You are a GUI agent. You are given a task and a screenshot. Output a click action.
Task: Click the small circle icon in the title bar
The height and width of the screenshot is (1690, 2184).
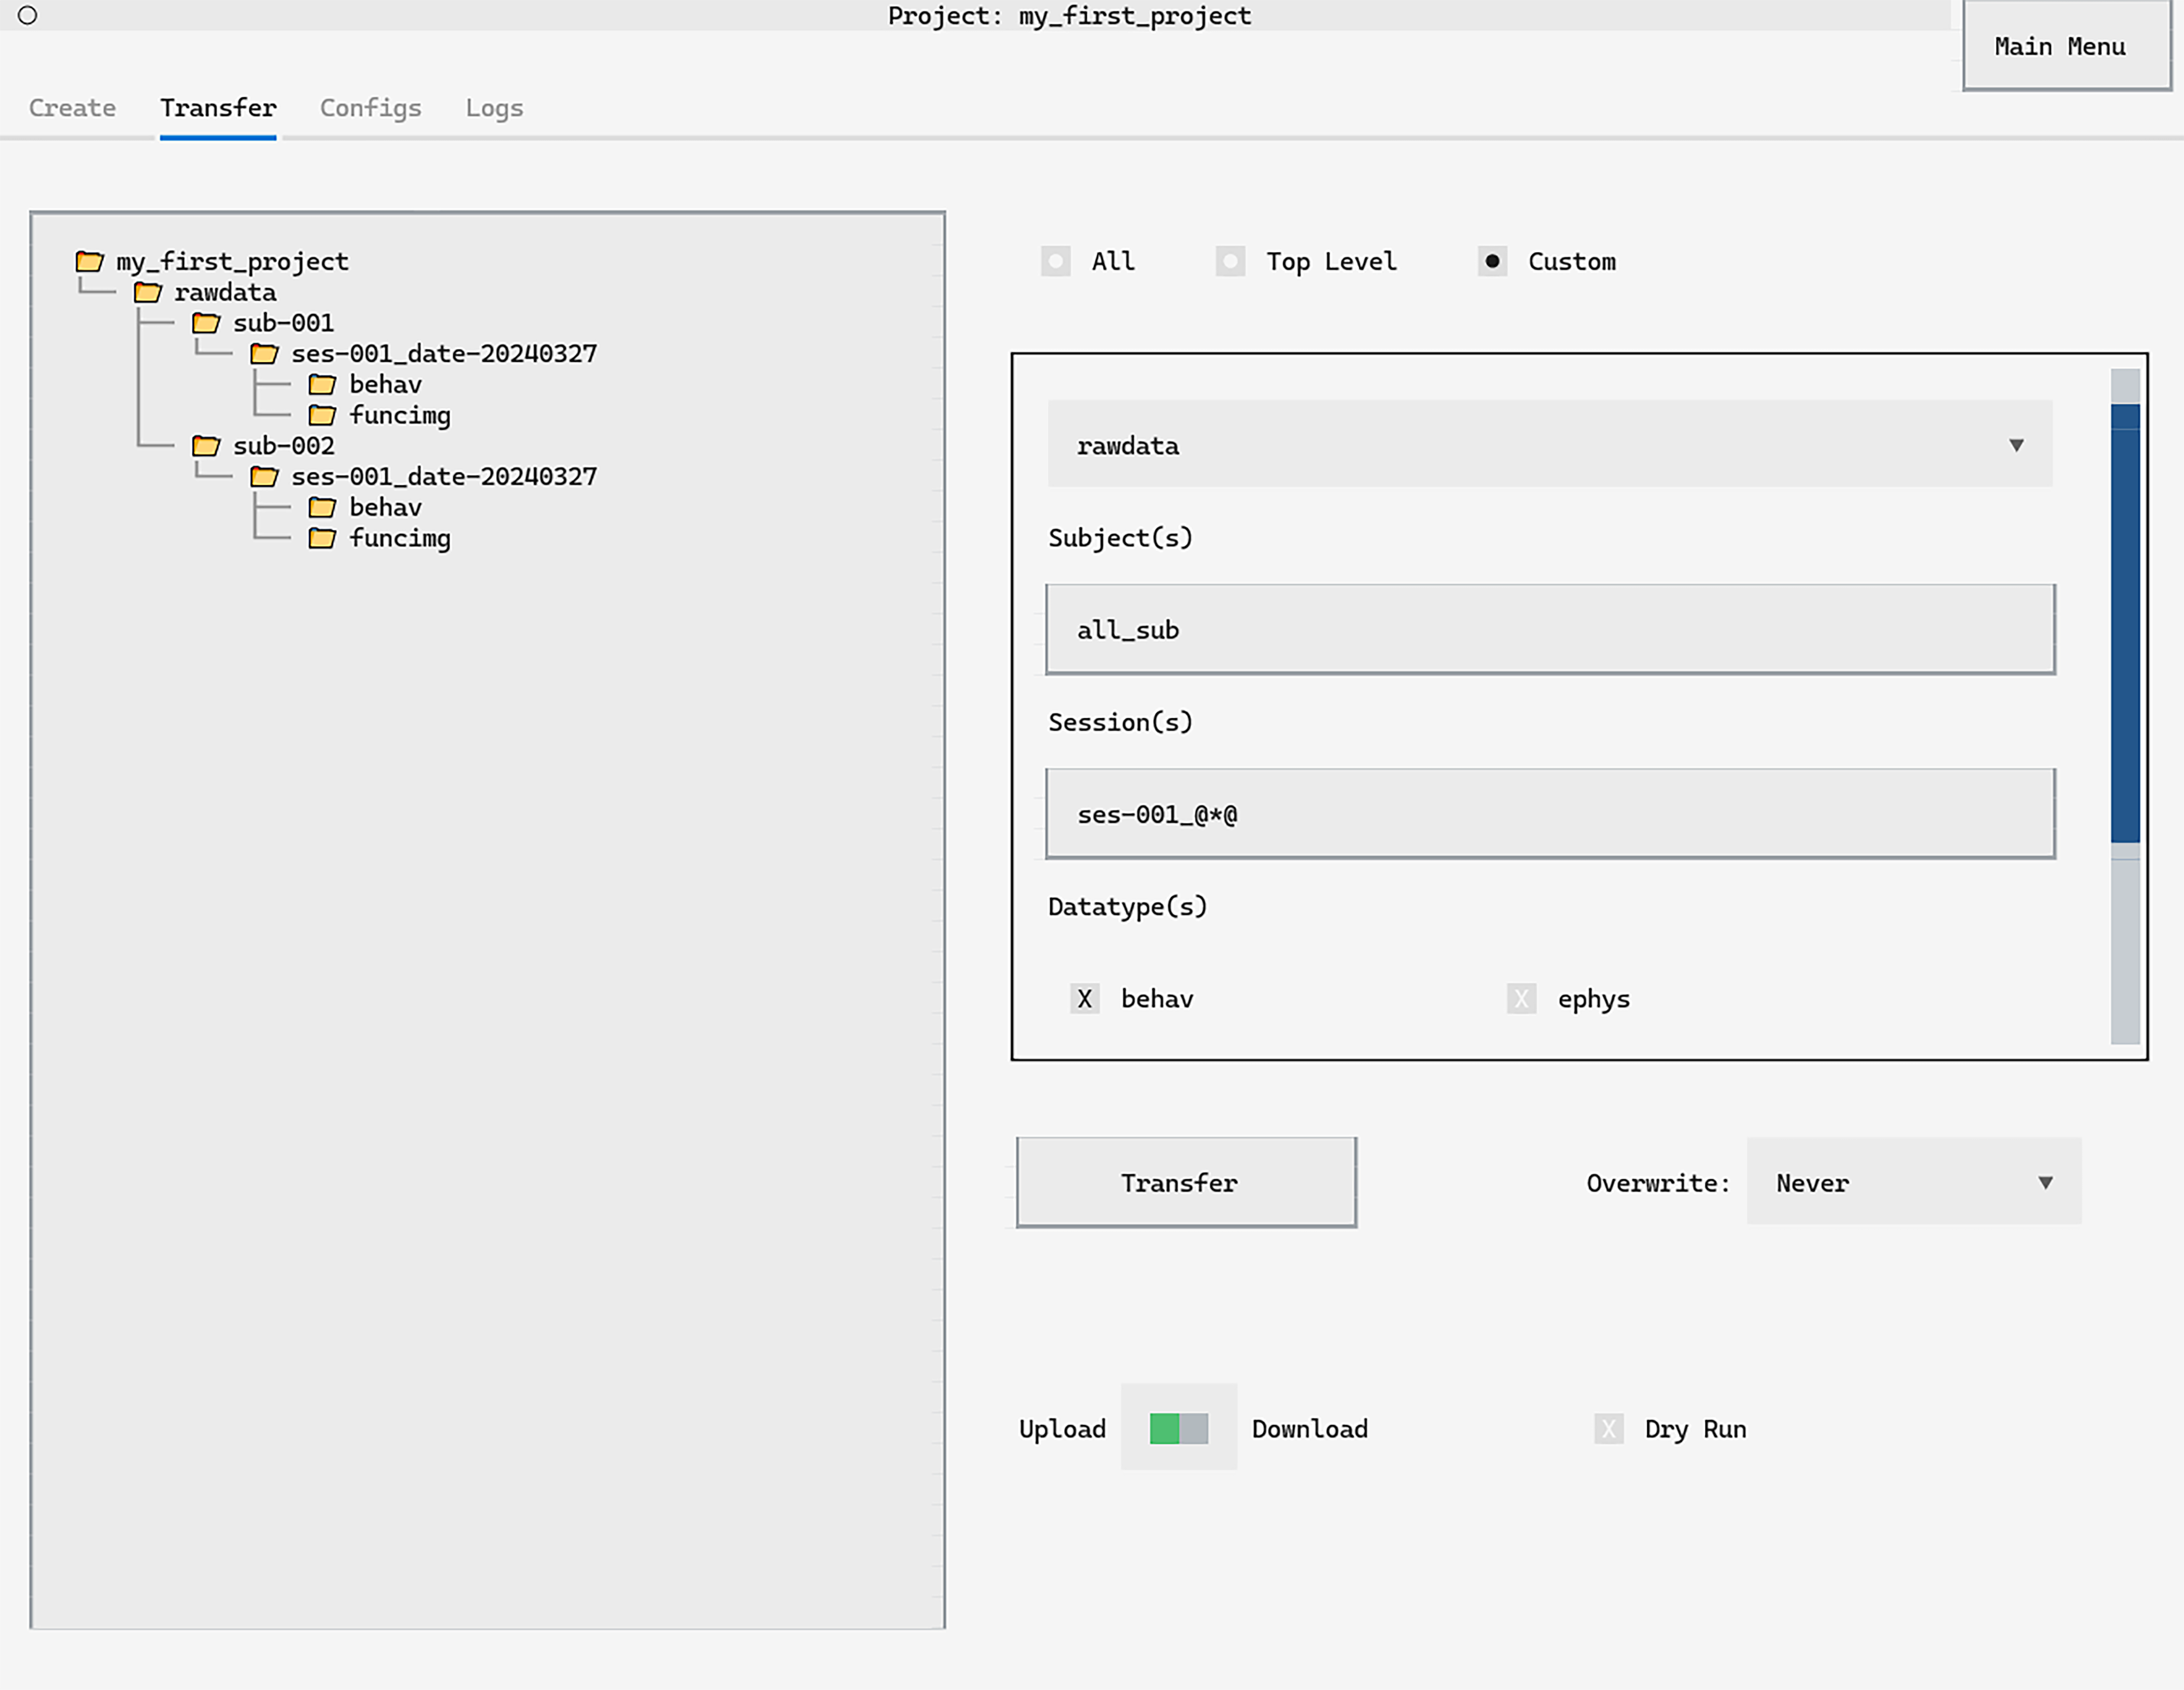tap(28, 15)
